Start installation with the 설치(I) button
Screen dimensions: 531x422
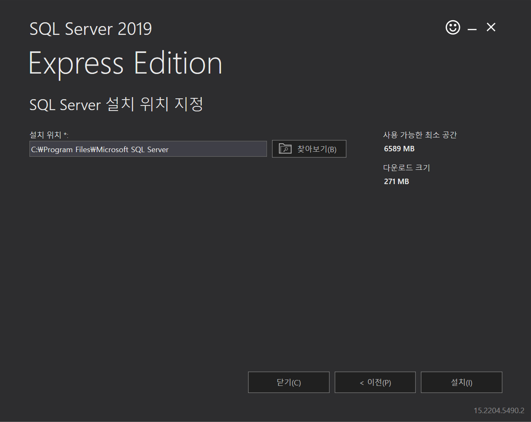462,382
